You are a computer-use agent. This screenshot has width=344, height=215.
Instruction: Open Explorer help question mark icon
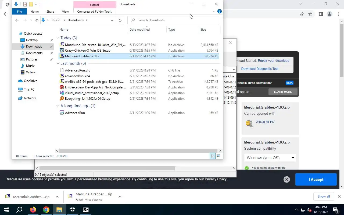pyautogui.click(x=219, y=11)
